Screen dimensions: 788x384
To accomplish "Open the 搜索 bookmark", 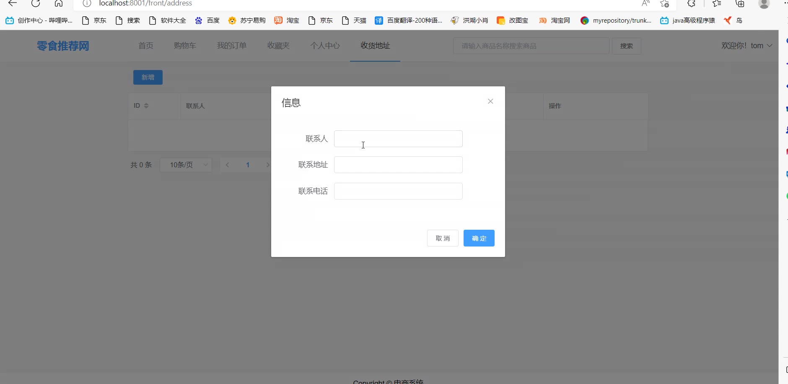I will pos(128,21).
